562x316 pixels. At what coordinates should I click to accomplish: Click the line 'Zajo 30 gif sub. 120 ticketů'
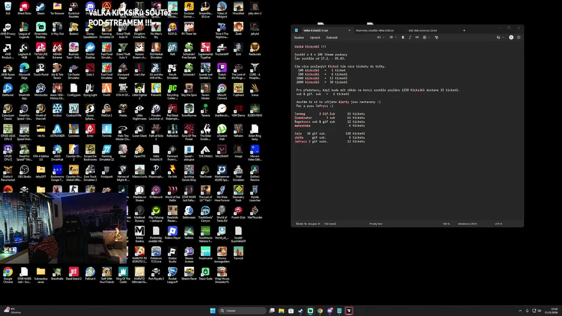(x=329, y=133)
